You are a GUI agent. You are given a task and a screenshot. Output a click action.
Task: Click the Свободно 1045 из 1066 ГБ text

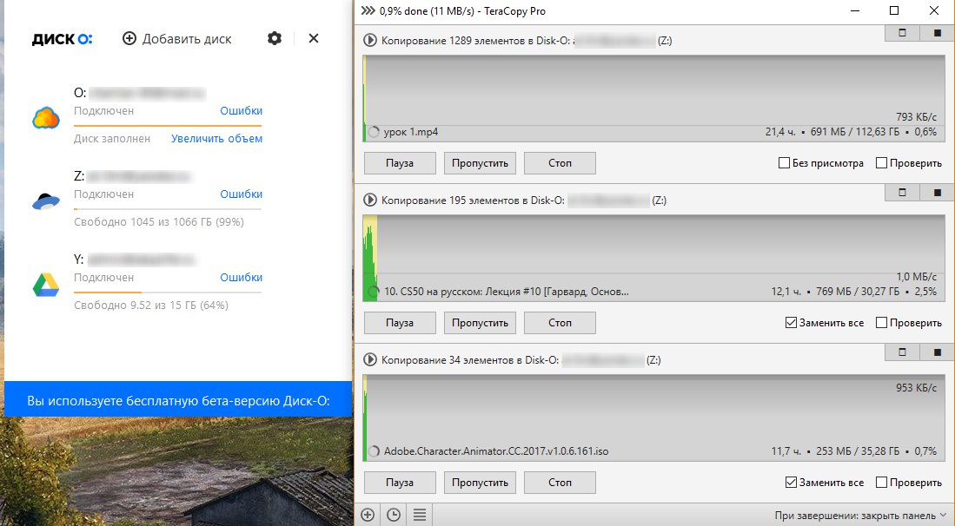coord(159,222)
